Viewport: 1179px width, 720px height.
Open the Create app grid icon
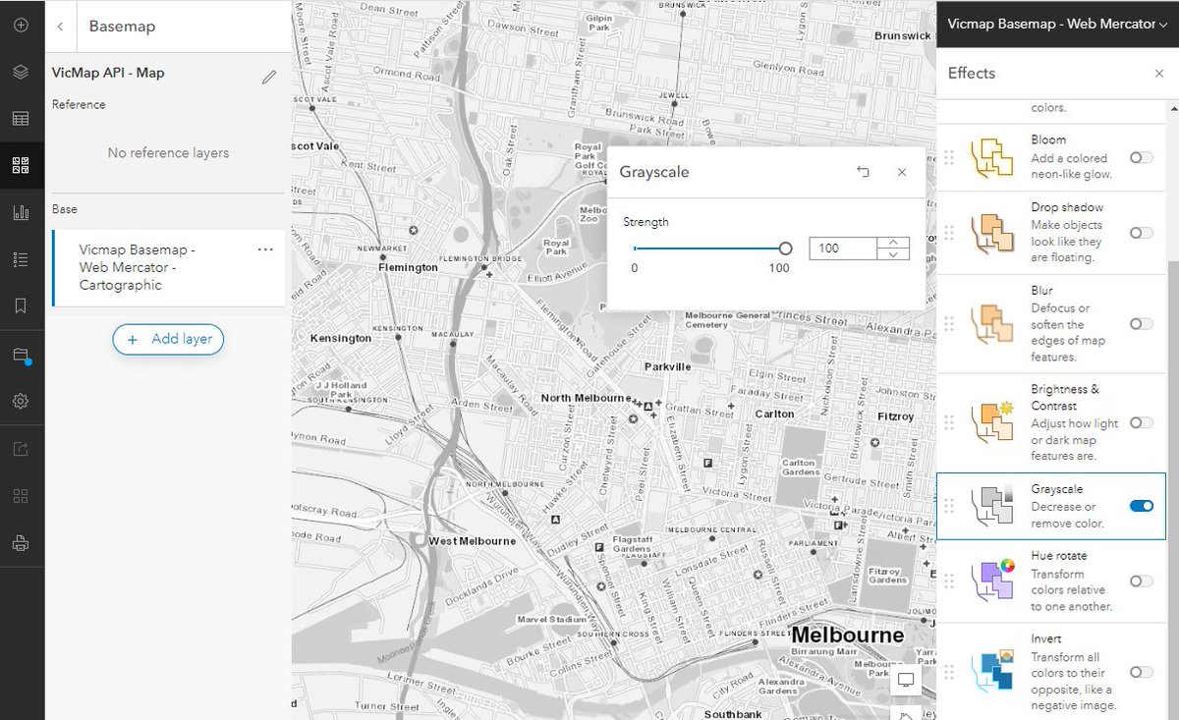pos(21,495)
